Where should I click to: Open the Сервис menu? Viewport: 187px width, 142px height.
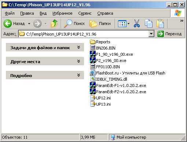pyautogui.click(x=85, y=13)
